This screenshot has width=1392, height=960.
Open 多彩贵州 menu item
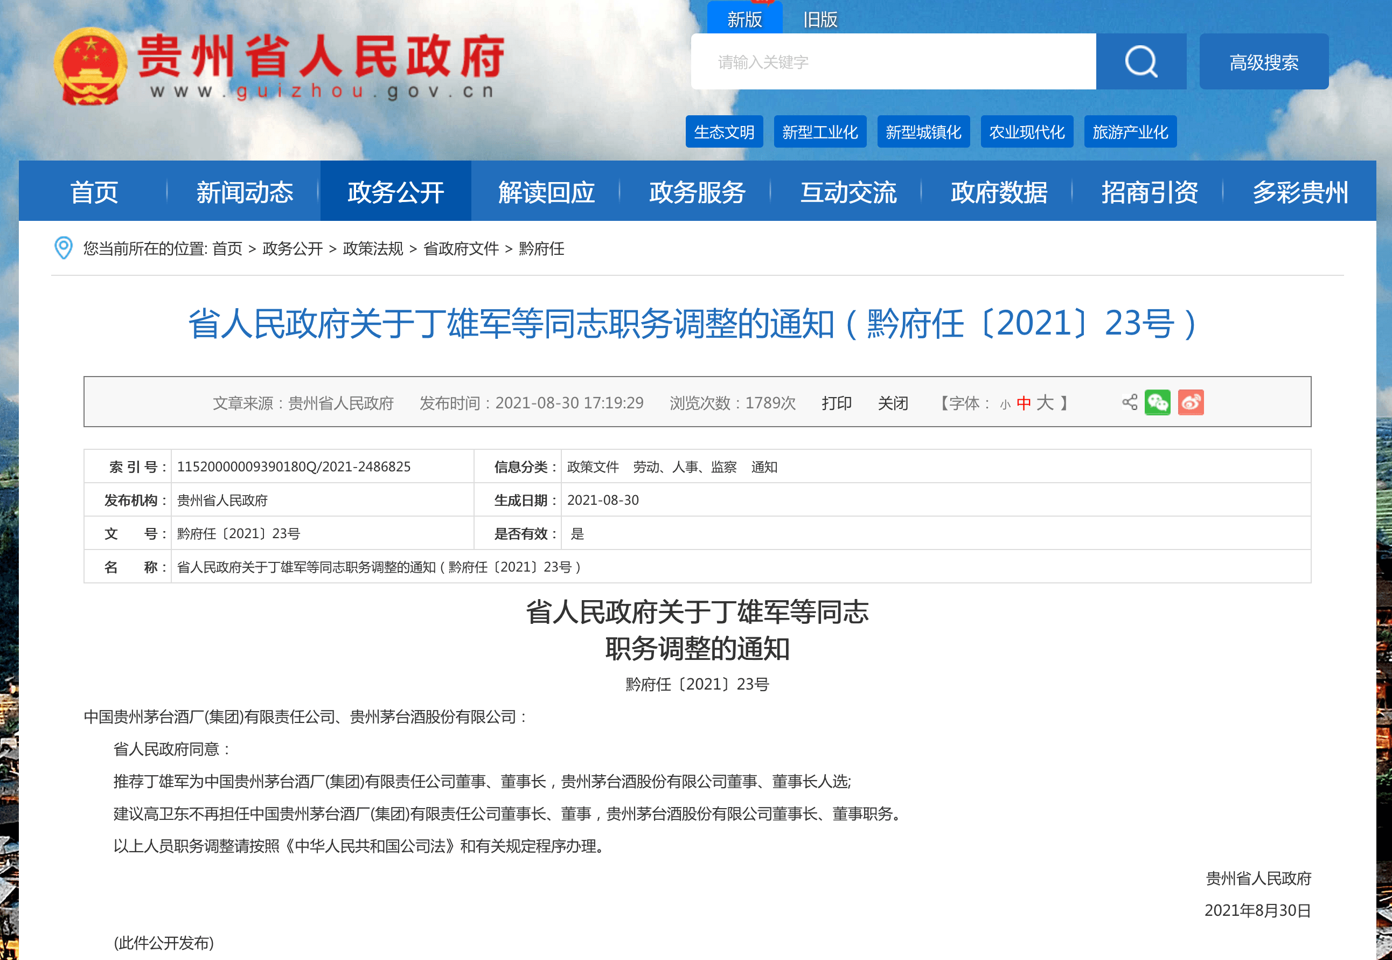1300,192
